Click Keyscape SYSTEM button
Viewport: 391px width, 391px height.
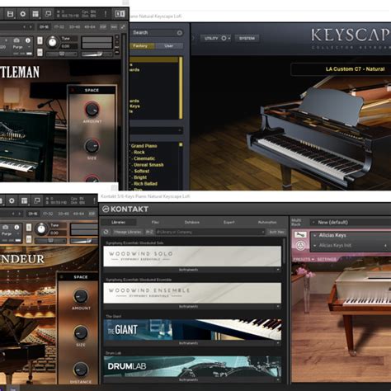247,38
